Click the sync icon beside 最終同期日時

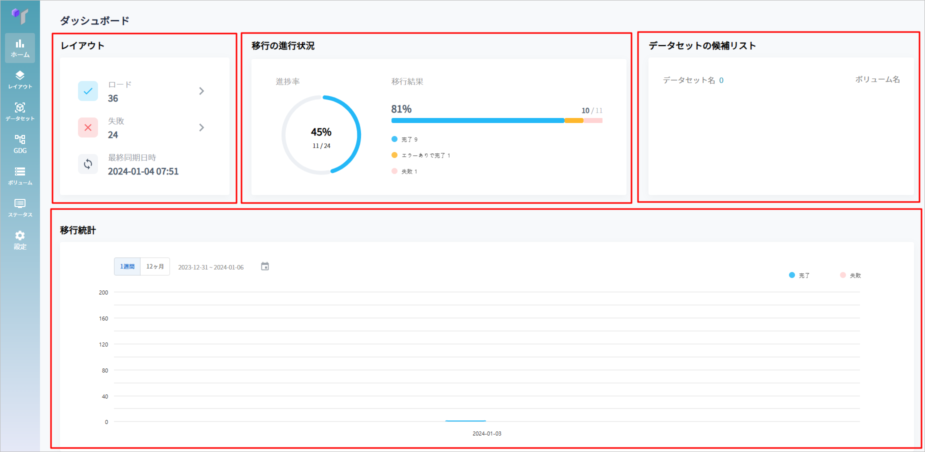88,164
